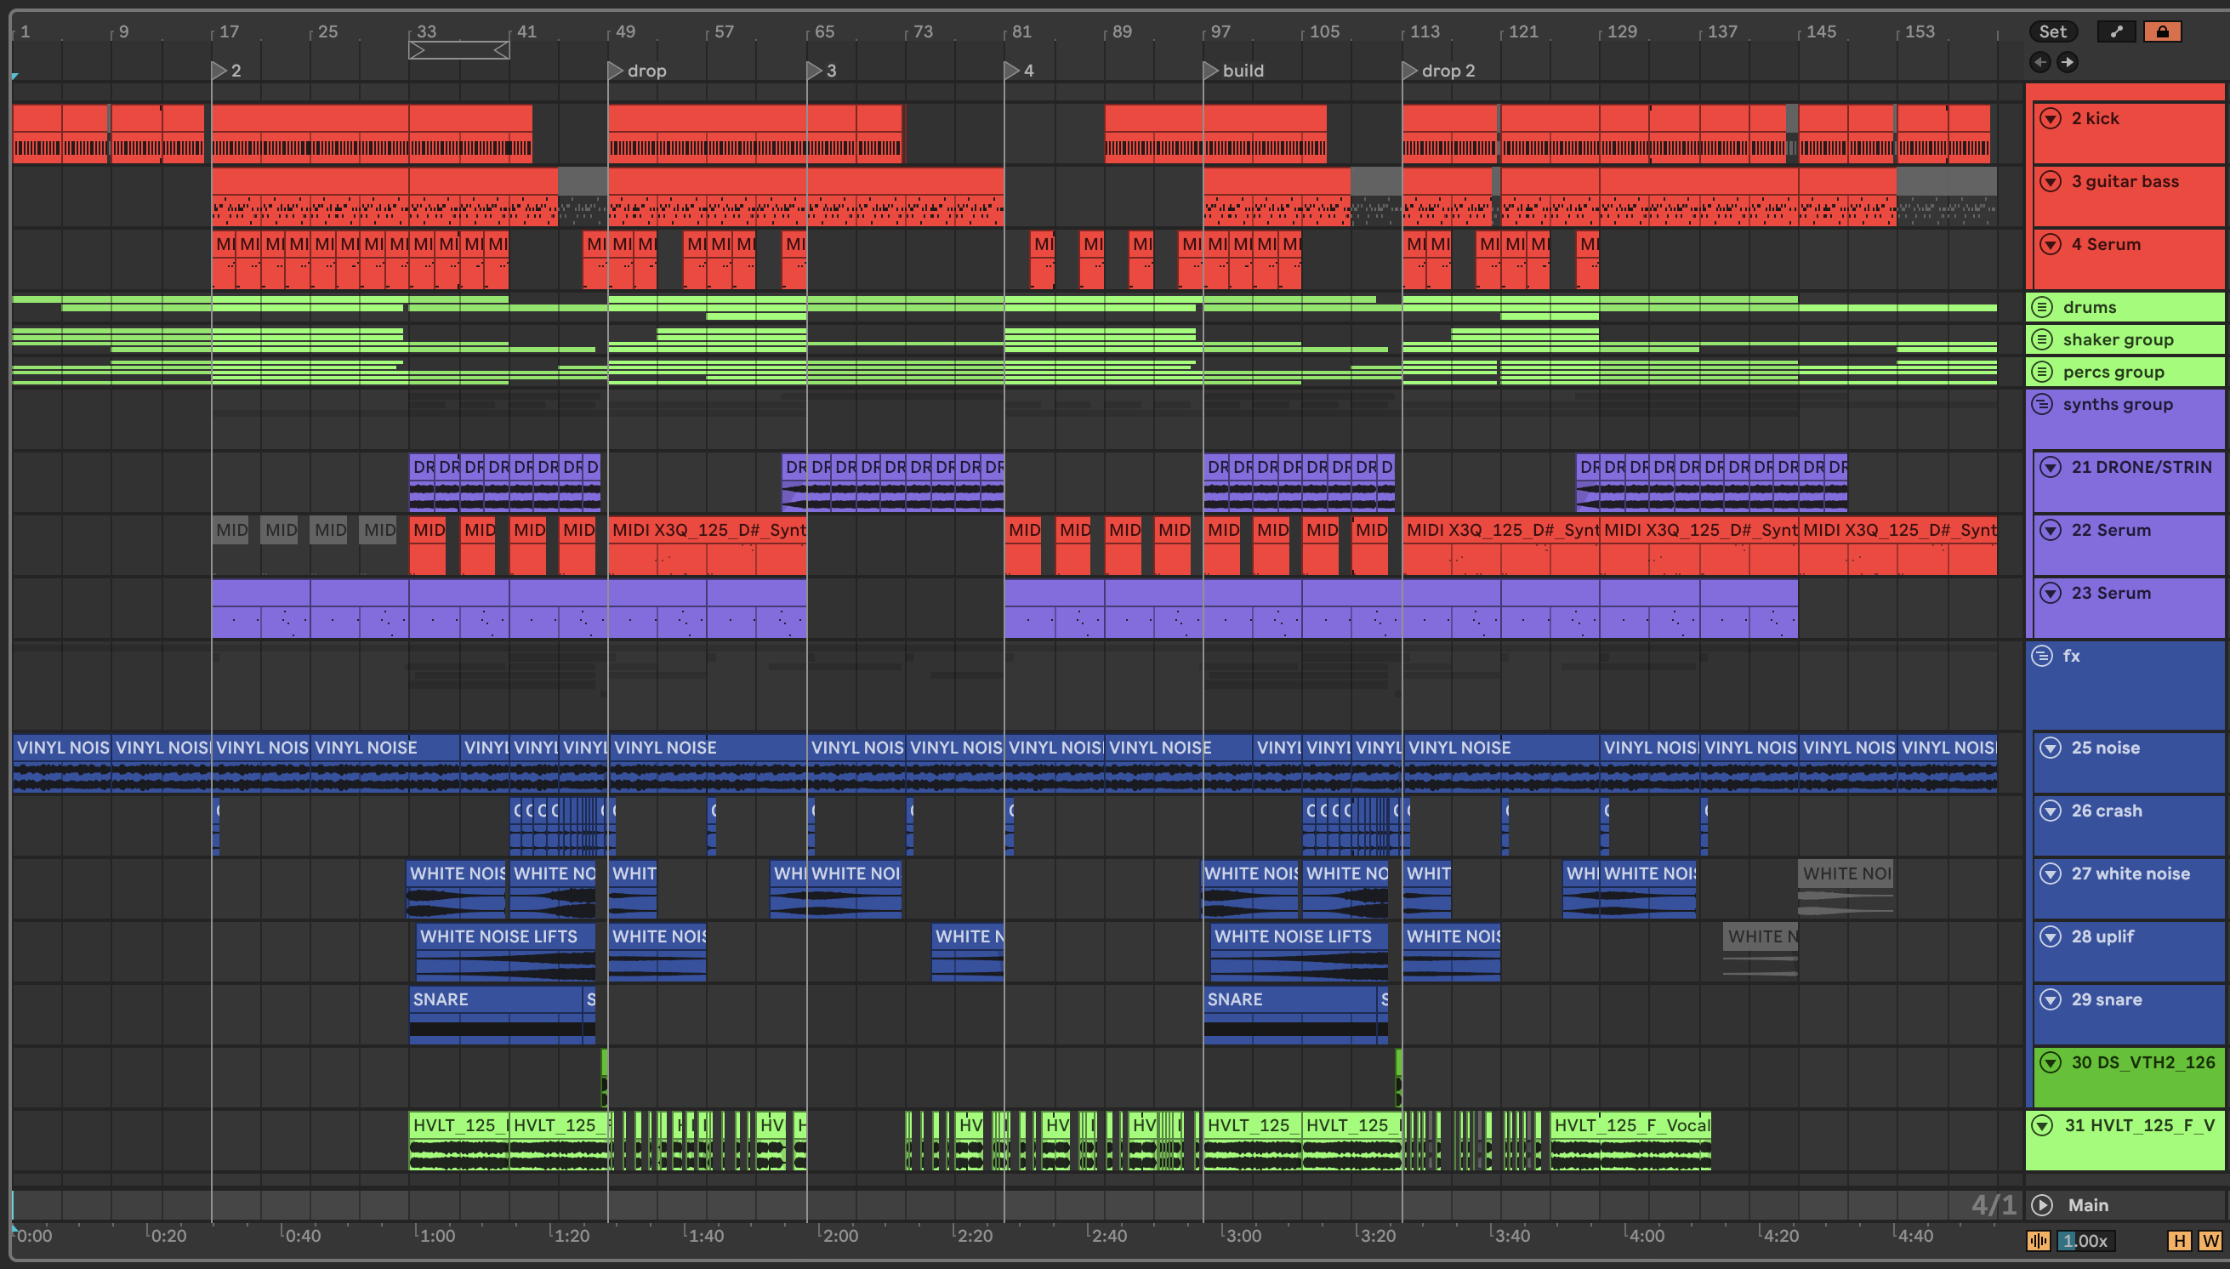Click the Main track play button
Viewport: 2230px width, 1269px height.
coord(2042,1204)
